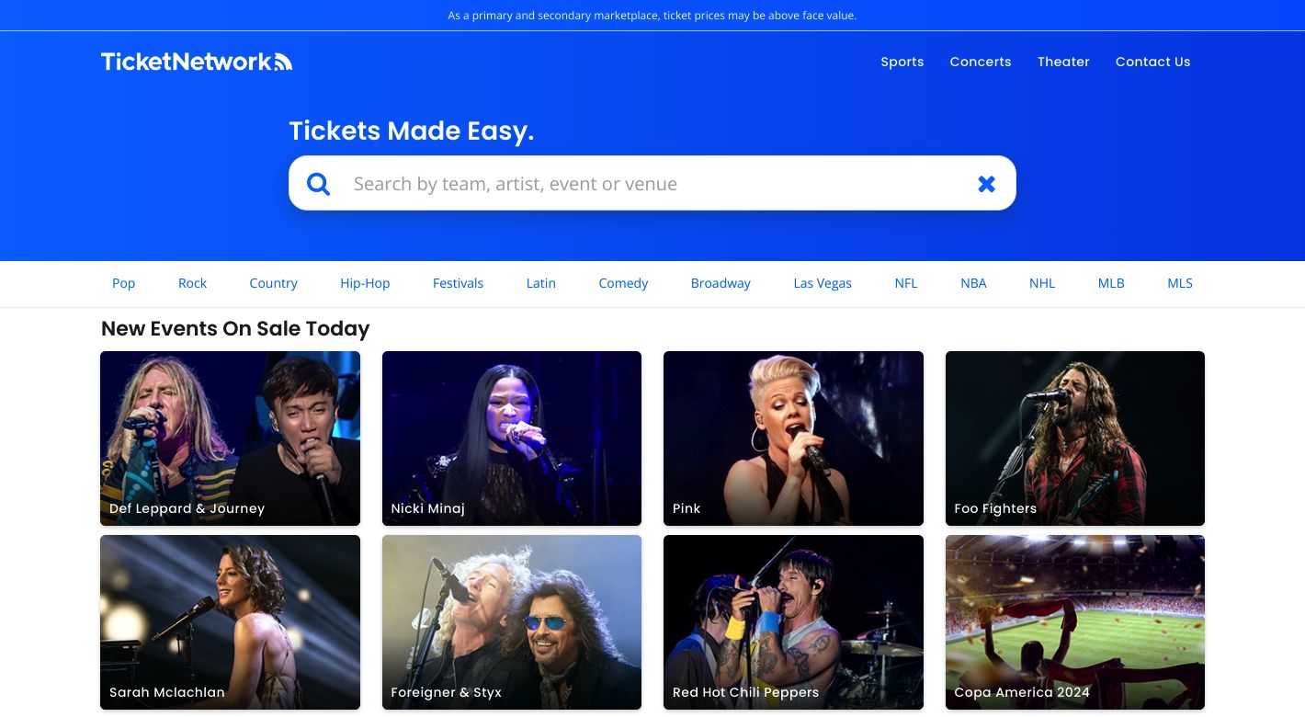Choose the MLB category
1305x717 pixels.
click(x=1111, y=283)
